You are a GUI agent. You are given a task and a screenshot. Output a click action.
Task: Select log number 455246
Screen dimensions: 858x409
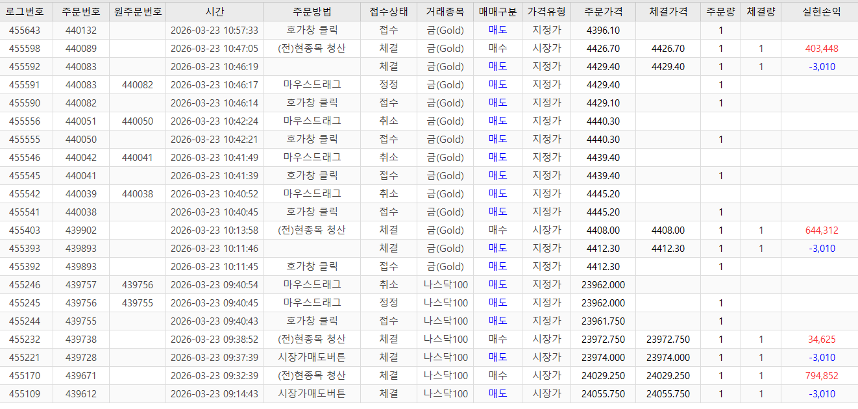25,285
